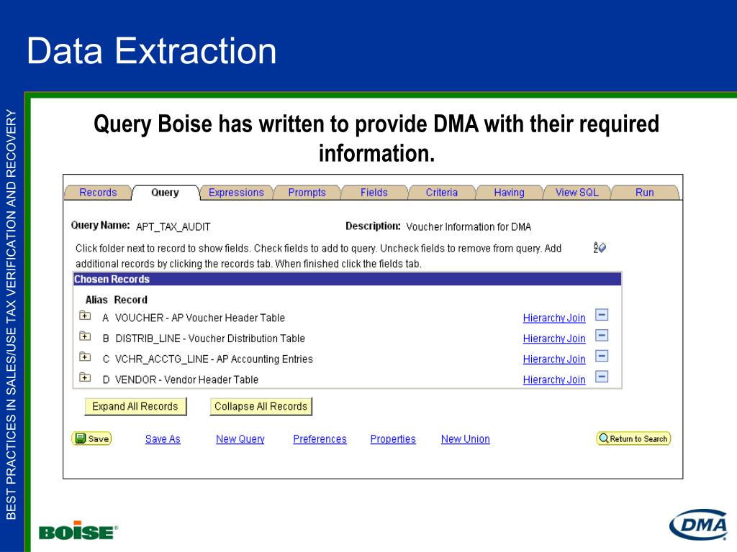
Task: Click the Chosen Records header bar
Action: (x=348, y=279)
